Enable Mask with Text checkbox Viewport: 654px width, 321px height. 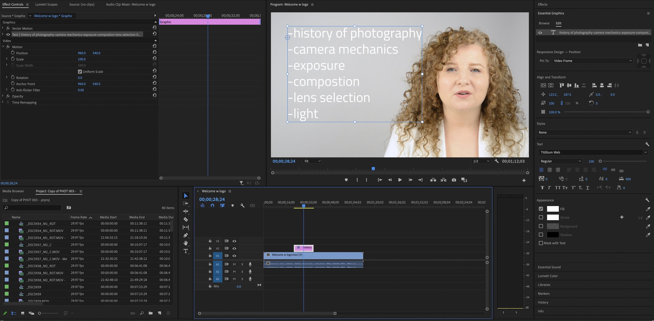[541, 243]
